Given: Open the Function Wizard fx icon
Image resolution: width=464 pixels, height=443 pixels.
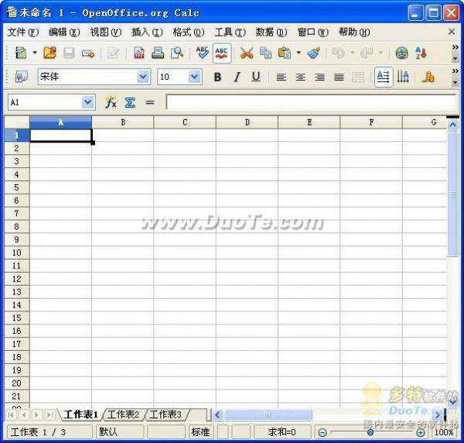Looking at the screenshot, I should coord(111,102).
